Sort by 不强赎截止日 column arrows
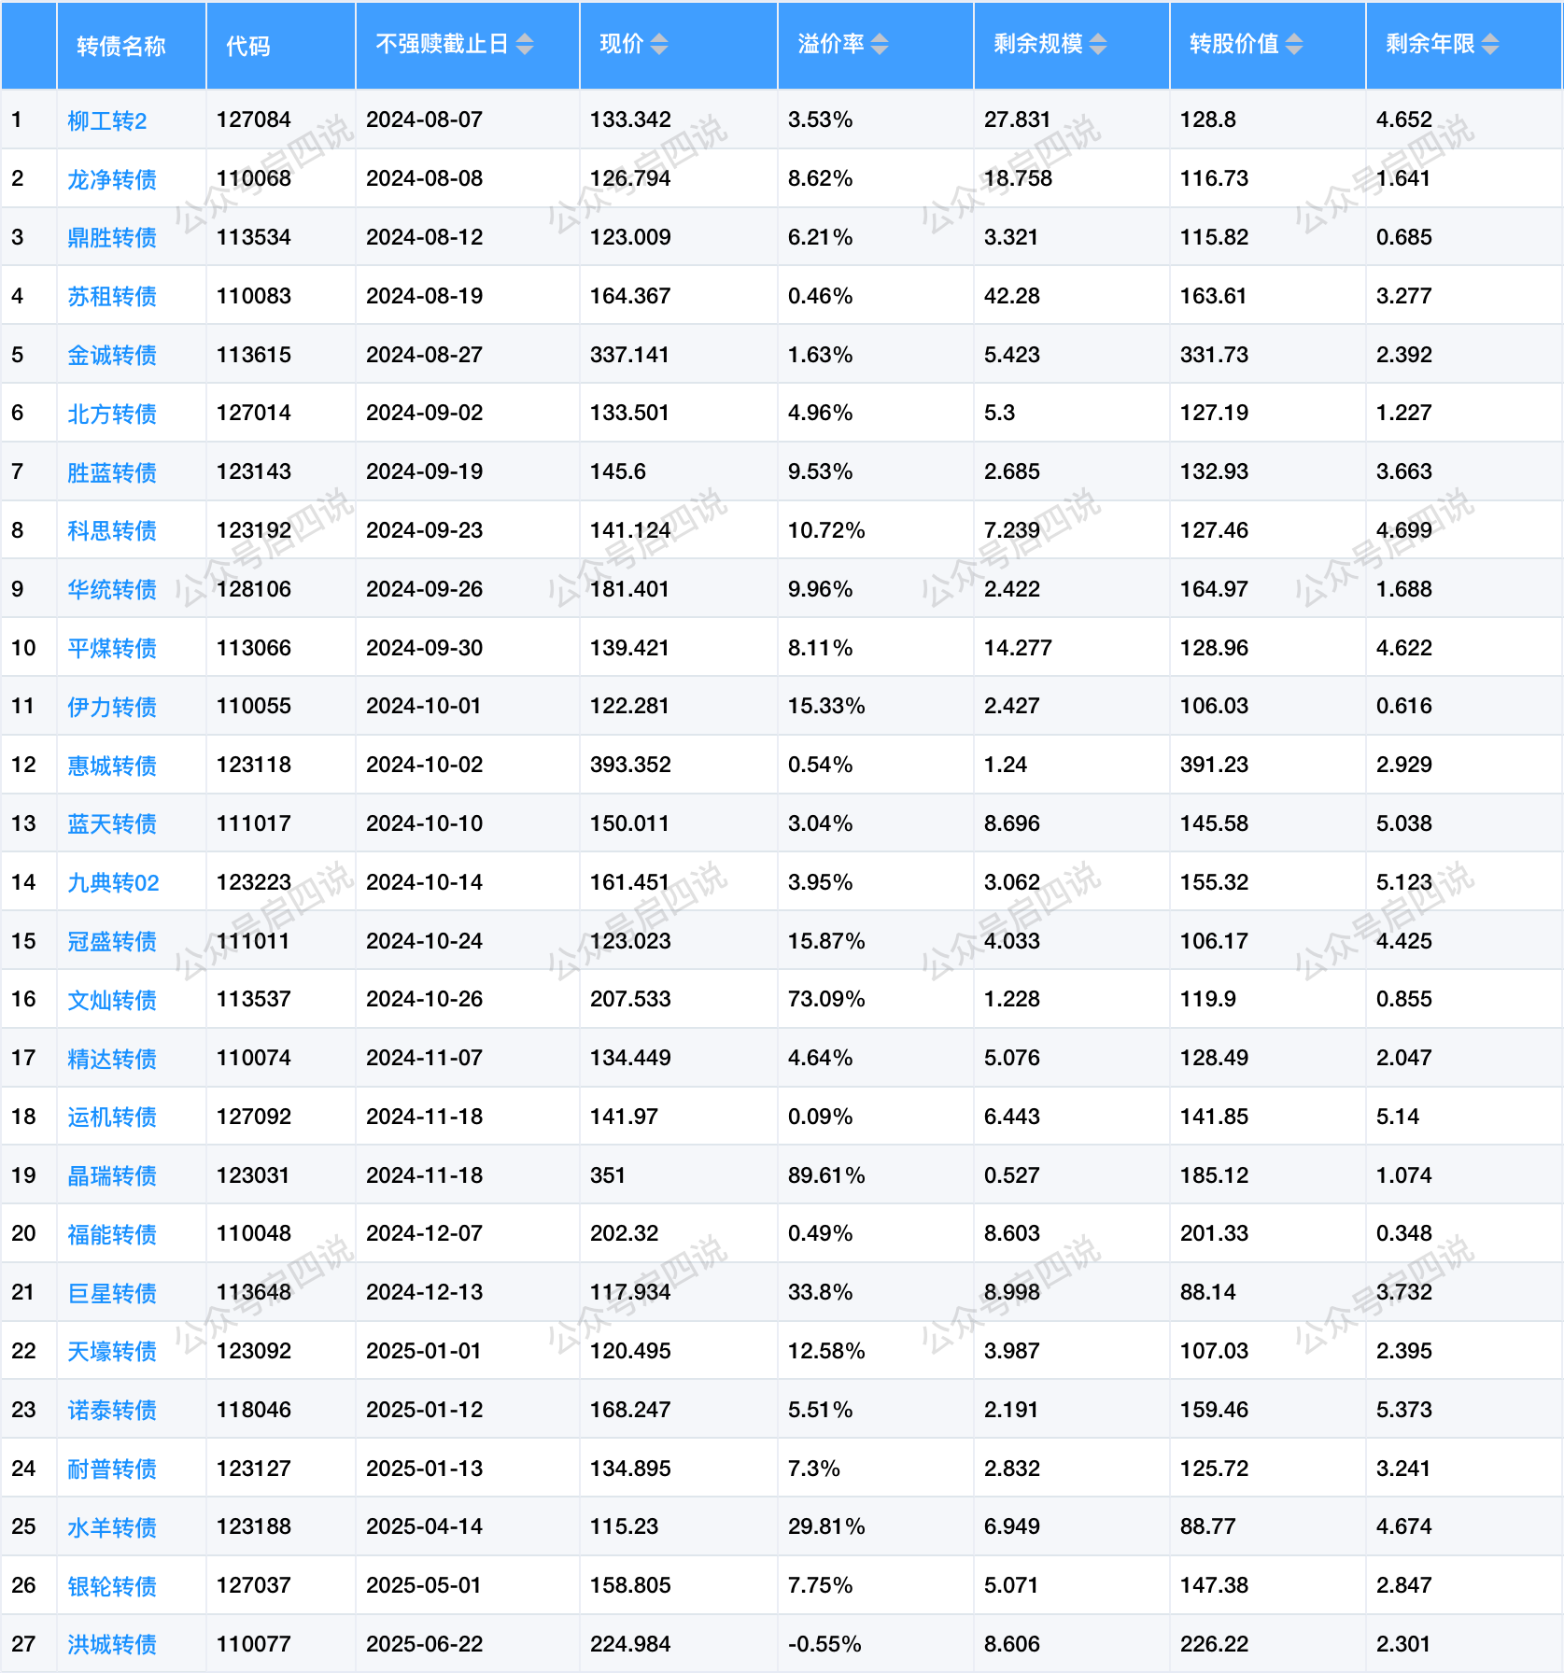 pyautogui.click(x=525, y=45)
